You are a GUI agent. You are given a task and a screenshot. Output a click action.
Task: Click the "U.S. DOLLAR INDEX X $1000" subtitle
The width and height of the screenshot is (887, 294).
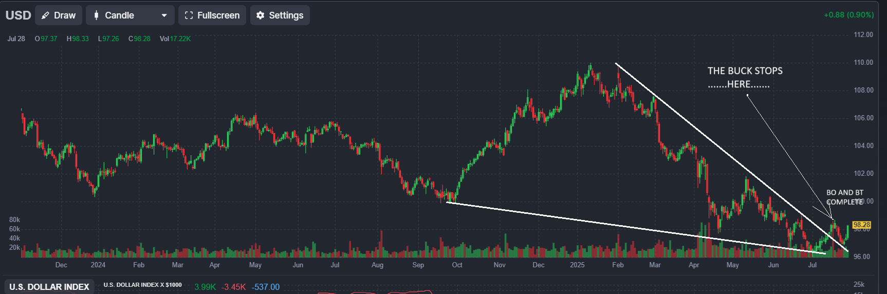coord(142,285)
